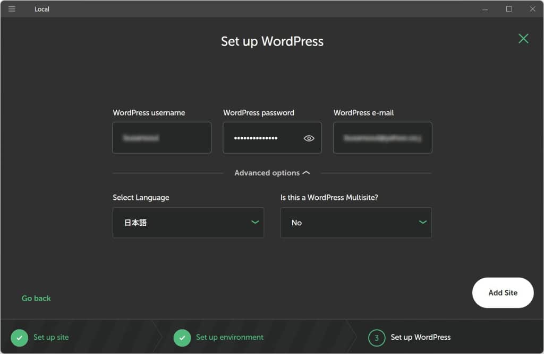
Task: Toggle password visibility with the eye icon
Action: tap(309, 138)
